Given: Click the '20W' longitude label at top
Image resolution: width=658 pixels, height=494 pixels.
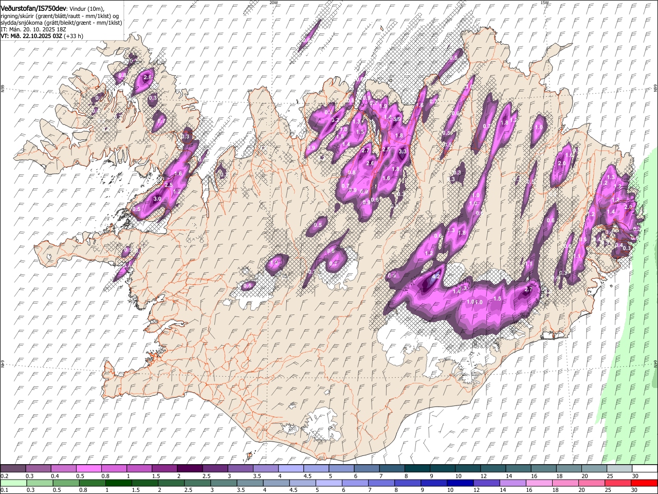Looking at the screenshot, I should (274, 3).
